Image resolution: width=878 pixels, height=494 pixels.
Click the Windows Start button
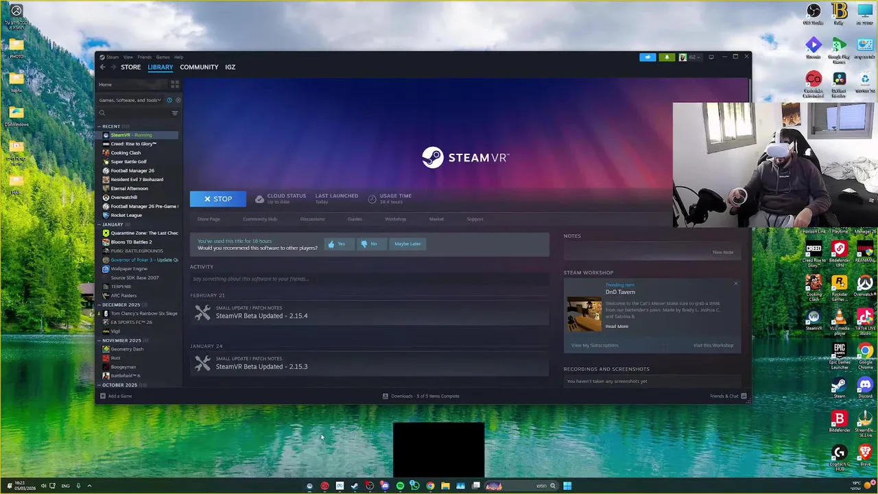[567, 486]
